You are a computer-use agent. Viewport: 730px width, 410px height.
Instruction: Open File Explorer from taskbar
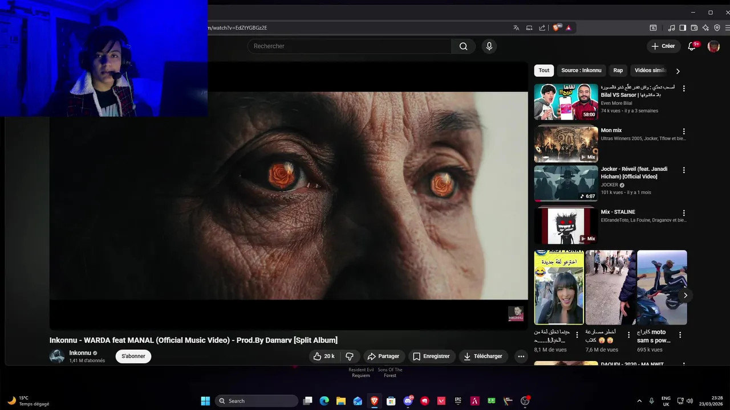(x=341, y=401)
